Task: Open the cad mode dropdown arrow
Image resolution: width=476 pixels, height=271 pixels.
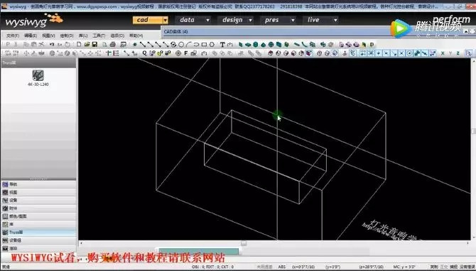Action: [x=165, y=20]
